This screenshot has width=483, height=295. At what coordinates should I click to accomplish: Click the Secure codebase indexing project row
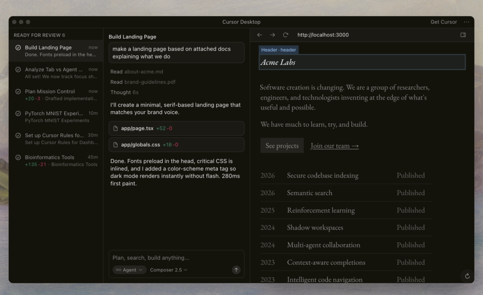(x=346, y=175)
